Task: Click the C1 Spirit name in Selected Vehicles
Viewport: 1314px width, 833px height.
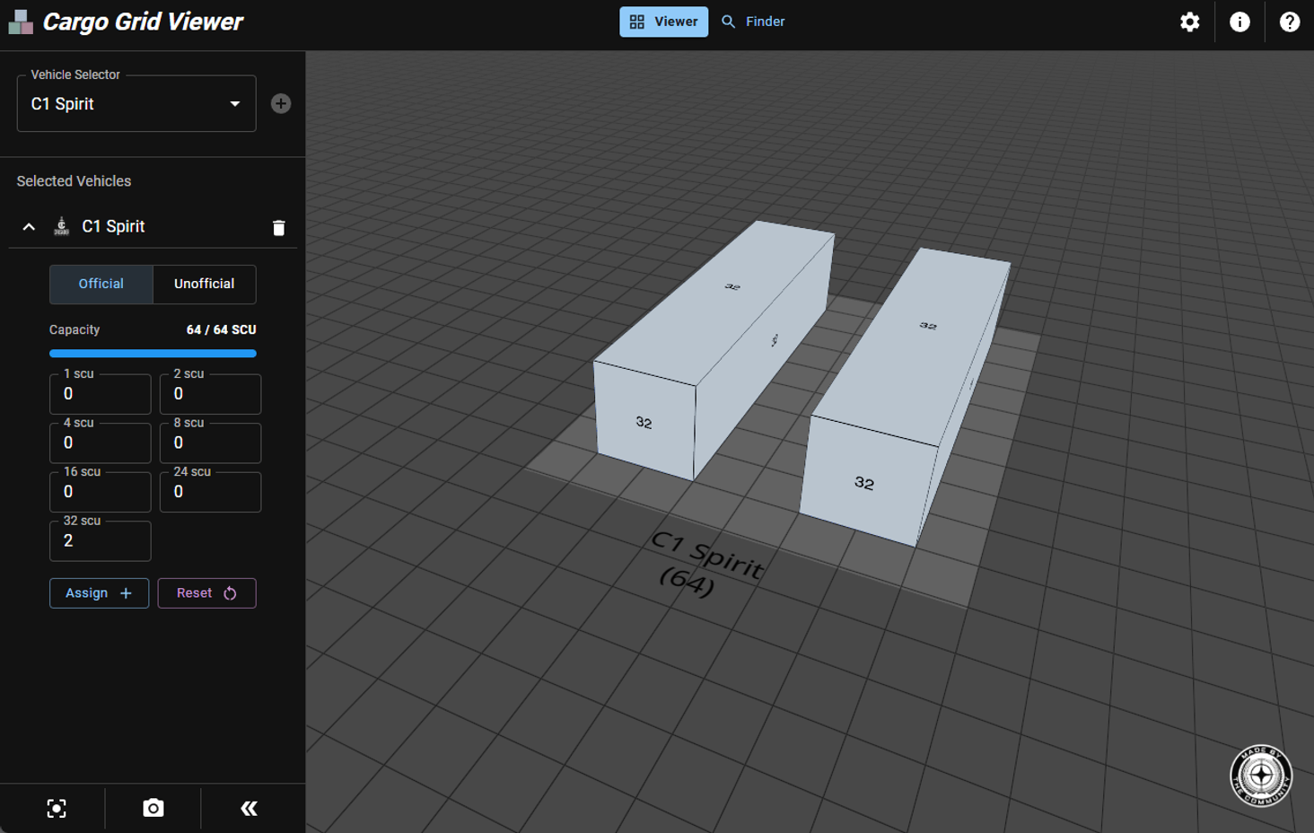Action: 113,226
